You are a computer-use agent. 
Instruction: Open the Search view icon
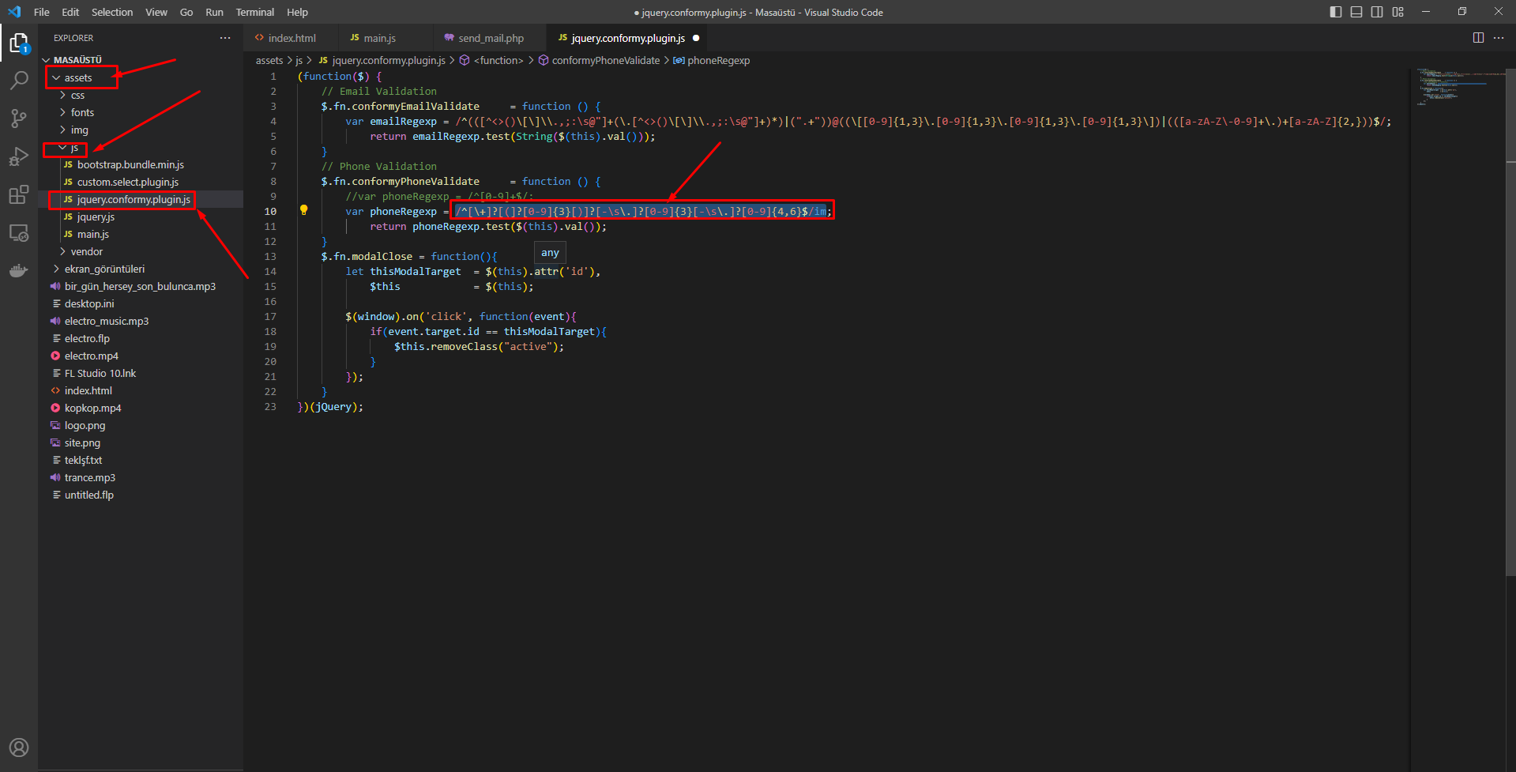[19, 80]
